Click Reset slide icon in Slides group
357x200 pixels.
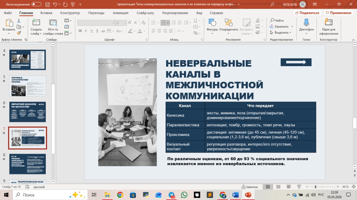tap(66, 27)
